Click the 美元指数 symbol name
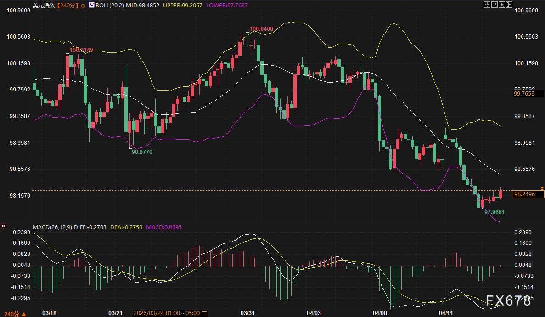This screenshot has width=545, height=317. [44, 5]
